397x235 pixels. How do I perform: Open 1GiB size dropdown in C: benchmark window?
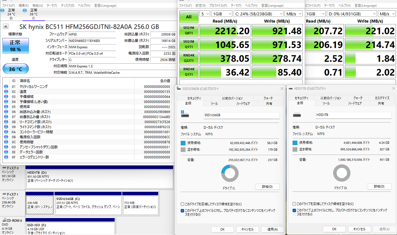(222, 14)
